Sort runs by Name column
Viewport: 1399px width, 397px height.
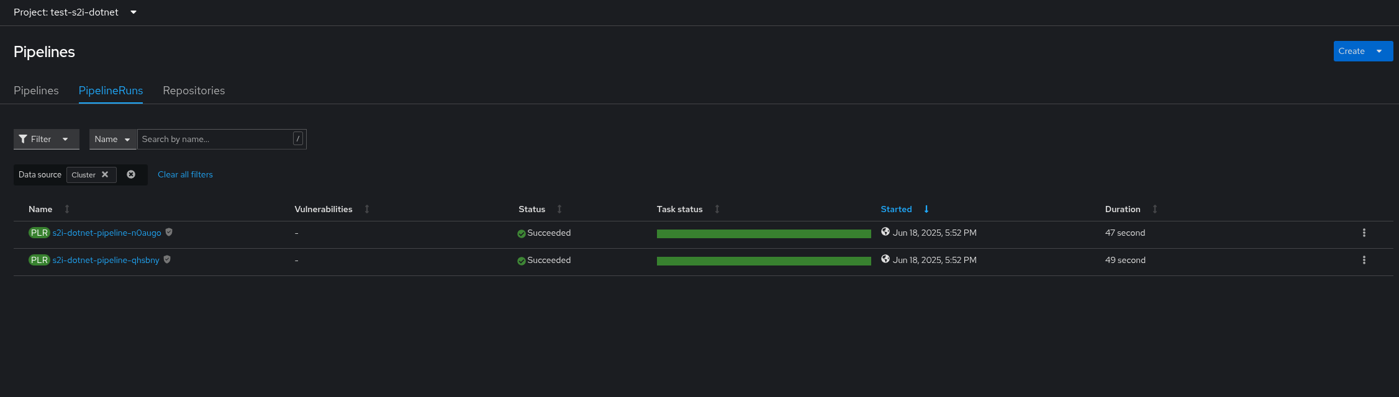point(41,209)
